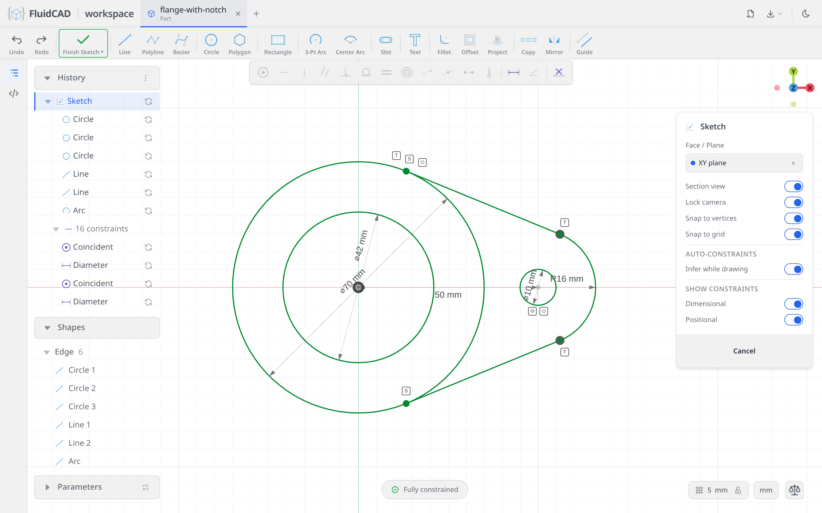Select the Guide line tool
Image resolution: width=822 pixels, height=513 pixels.
coord(584,44)
